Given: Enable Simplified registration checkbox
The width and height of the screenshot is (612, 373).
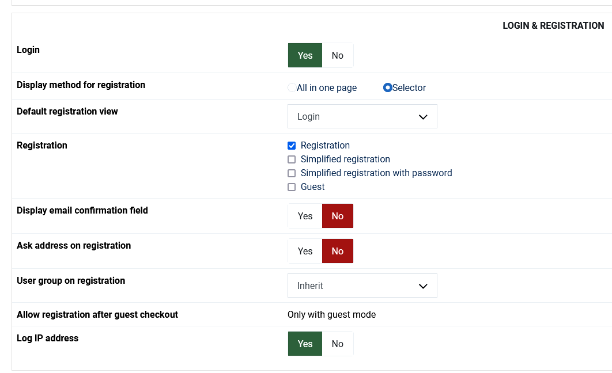Looking at the screenshot, I should [292, 159].
